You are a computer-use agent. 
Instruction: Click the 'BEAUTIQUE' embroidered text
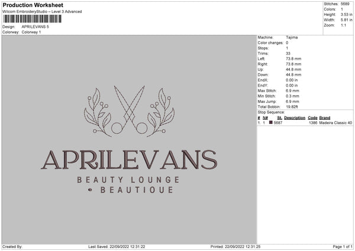click(x=137, y=190)
